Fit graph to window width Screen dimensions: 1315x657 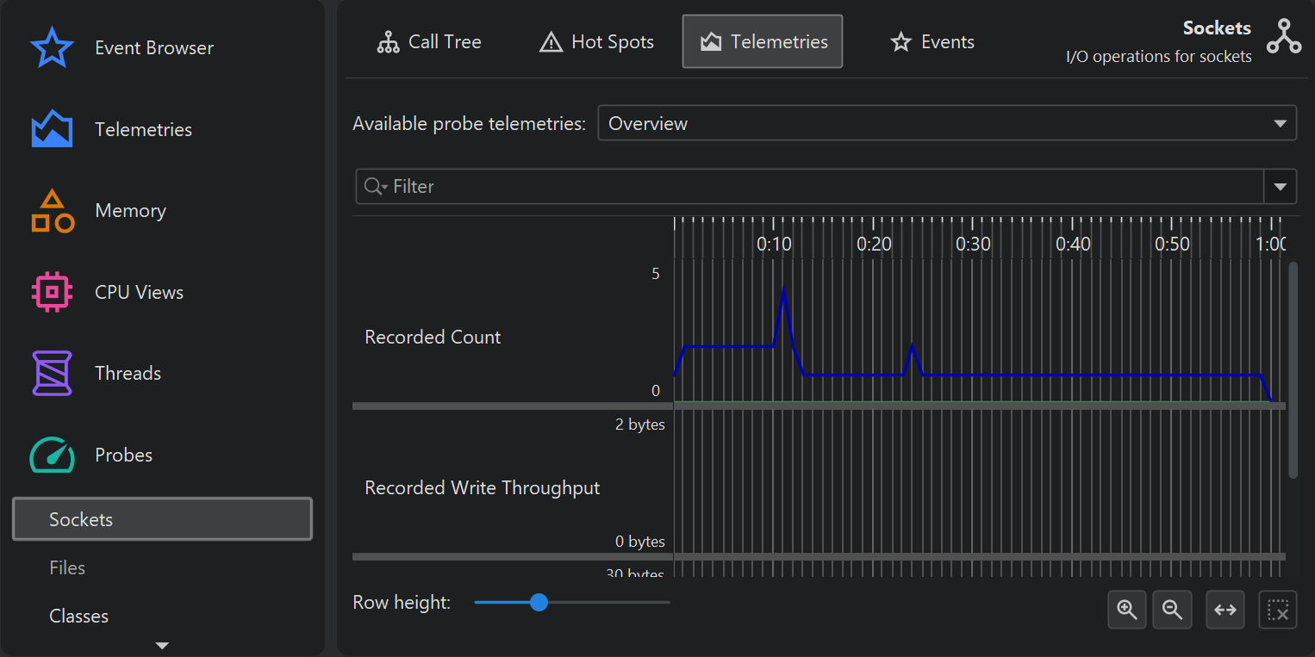pos(1225,610)
